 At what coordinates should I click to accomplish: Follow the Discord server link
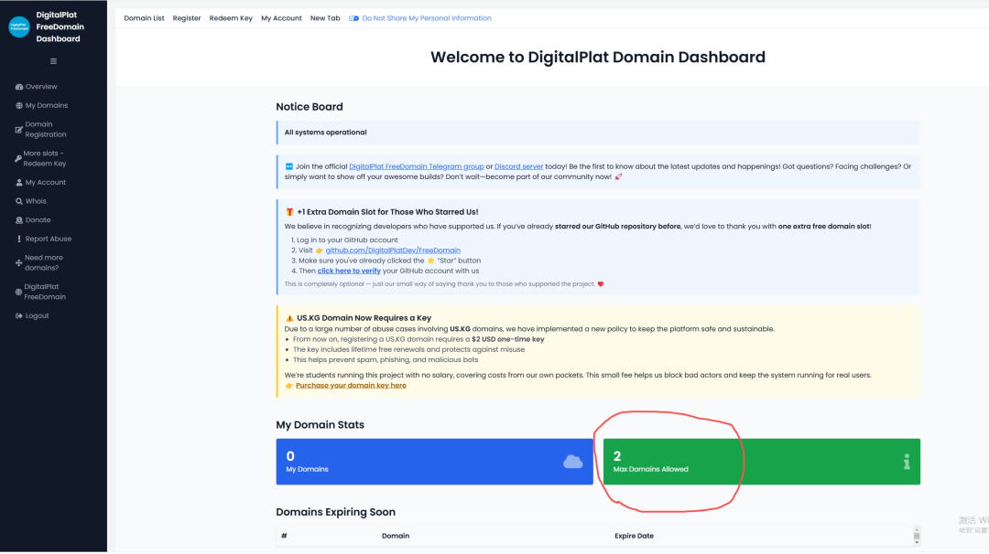click(518, 166)
